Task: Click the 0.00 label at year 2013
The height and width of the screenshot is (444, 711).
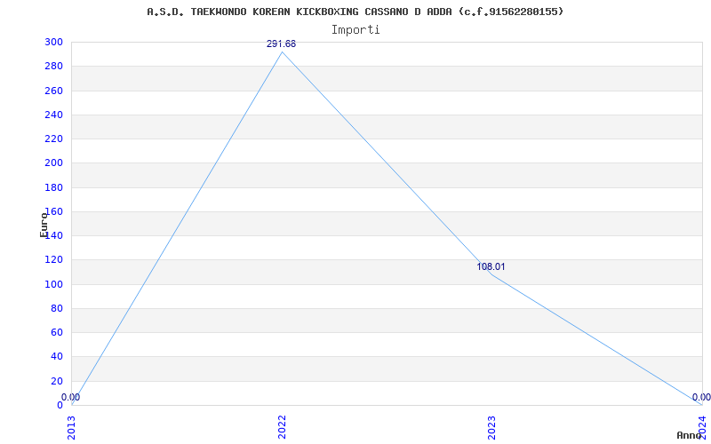Action: (x=71, y=397)
